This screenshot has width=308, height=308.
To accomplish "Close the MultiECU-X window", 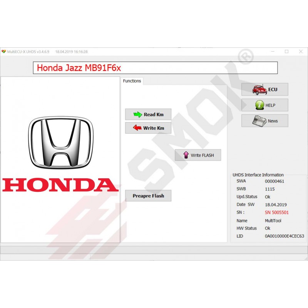I will click(x=301, y=52).
